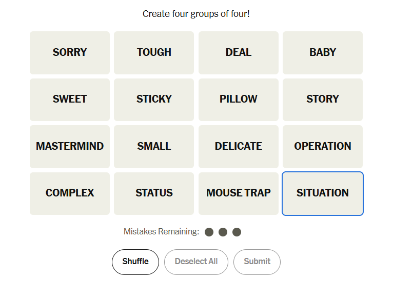Select the SMALL tile
393x298 pixels.
(x=154, y=146)
